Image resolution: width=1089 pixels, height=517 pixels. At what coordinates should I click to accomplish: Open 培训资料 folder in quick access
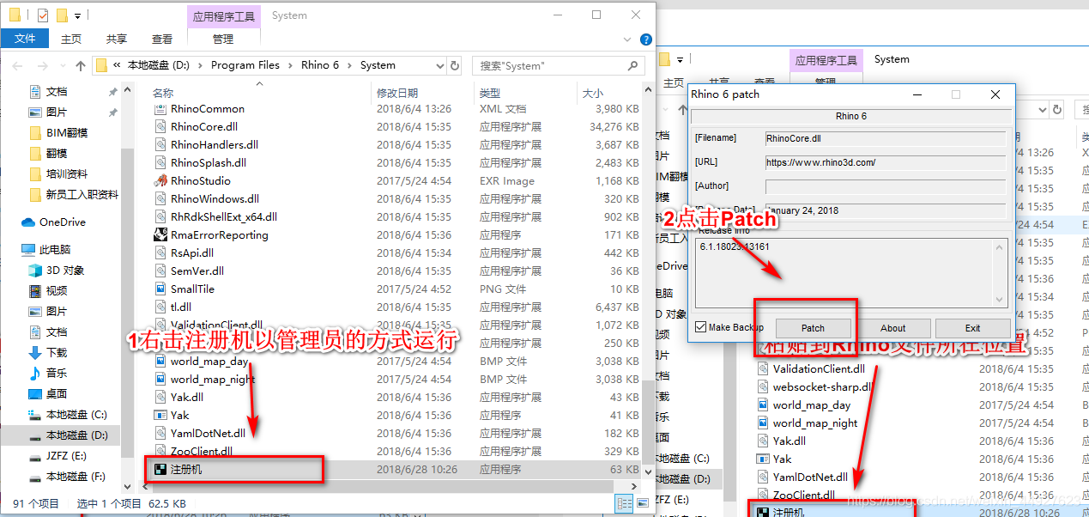click(x=57, y=174)
